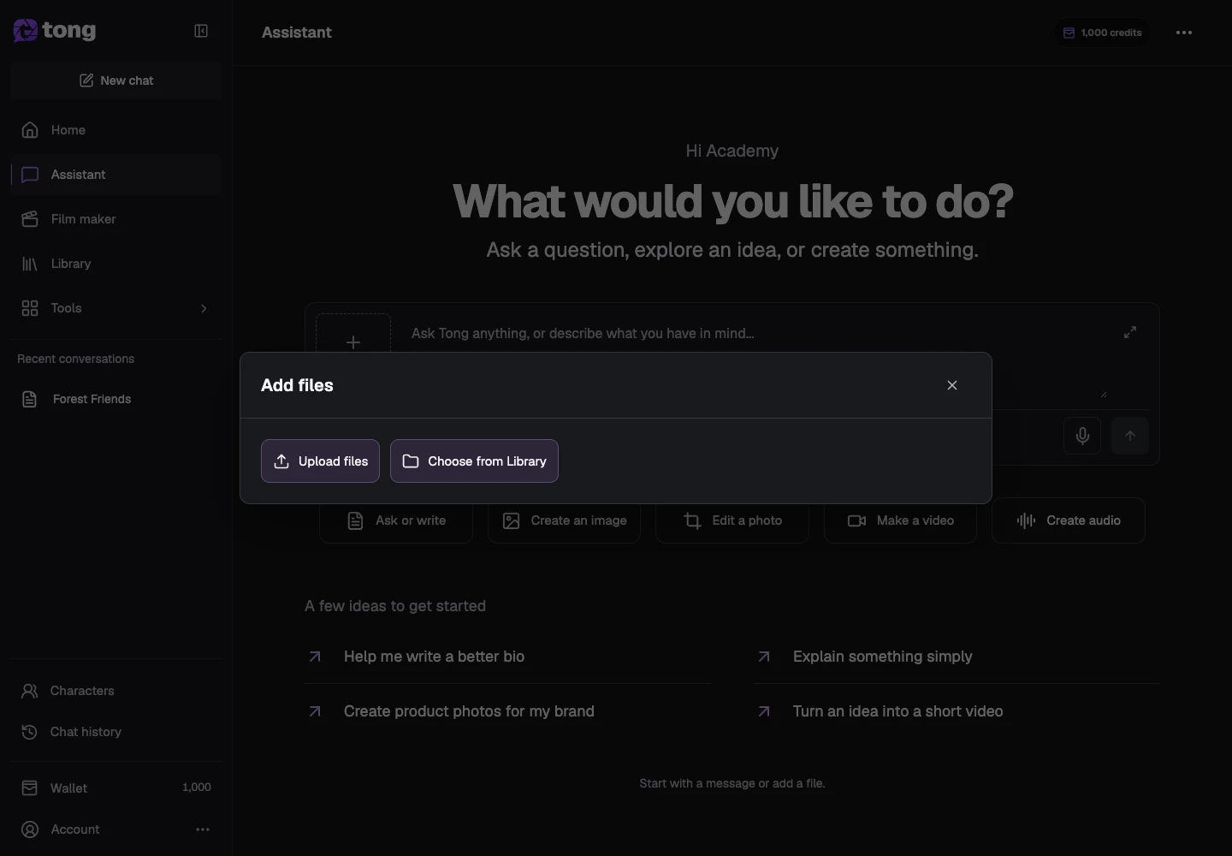Select Create an image mode
Viewport: 1232px width, 856px height.
(x=565, y=520)
